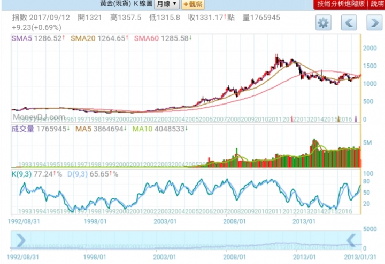385x264 pixels.
Task: Click the 黃金(現貨) K線圖 title
Action: 126,4
